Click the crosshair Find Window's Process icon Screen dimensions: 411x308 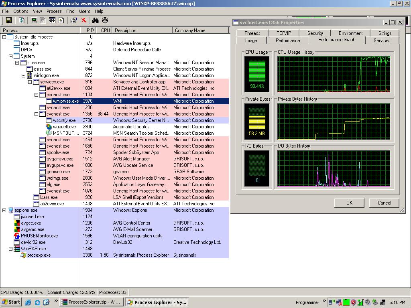coord(105,20)
